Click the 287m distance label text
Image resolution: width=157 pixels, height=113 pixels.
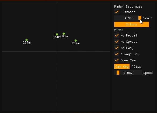coord(27,43)
